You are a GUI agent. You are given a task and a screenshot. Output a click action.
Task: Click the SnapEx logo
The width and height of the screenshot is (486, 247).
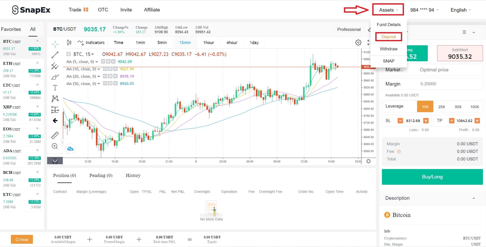tap(31, 10)
